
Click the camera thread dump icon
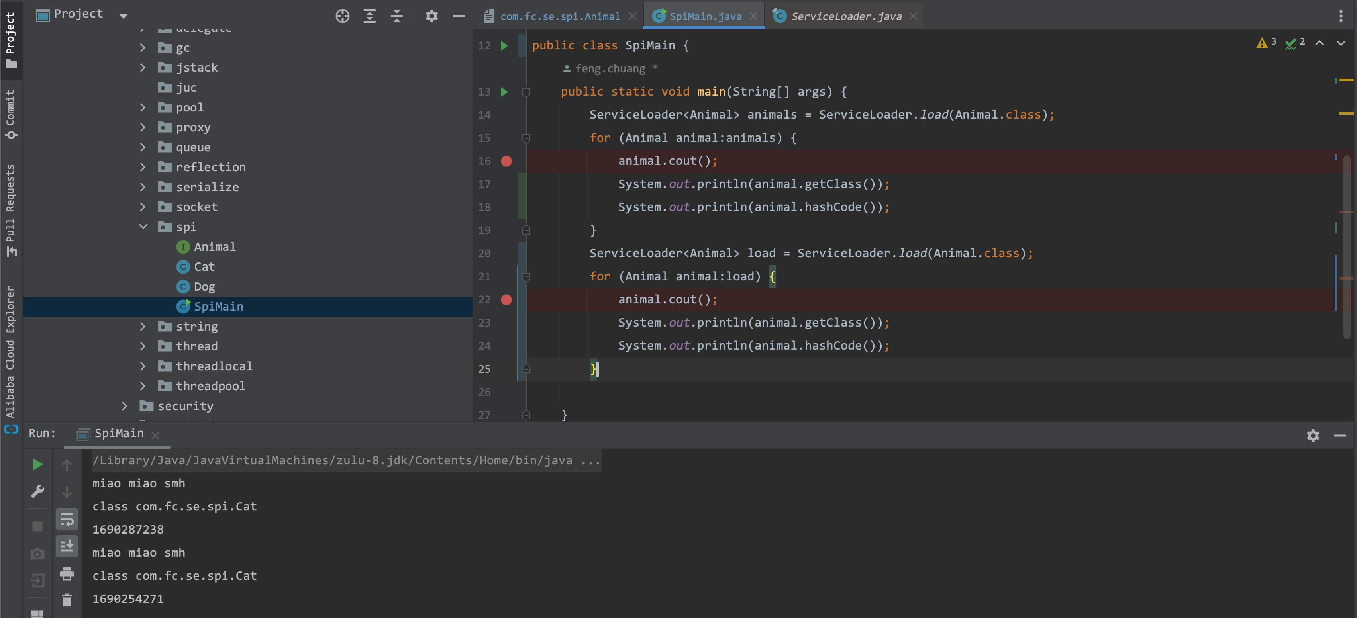(37, 554)
